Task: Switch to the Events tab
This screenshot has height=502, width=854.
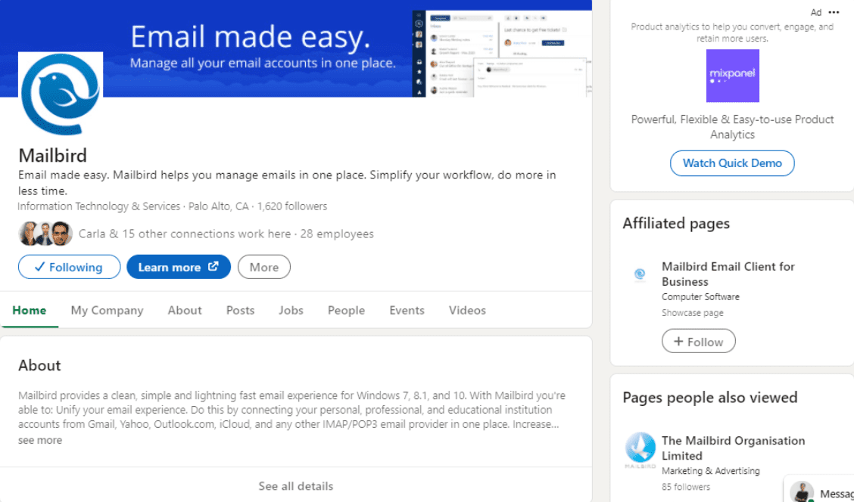Action: pyautogui.click(x=407, y=310)
